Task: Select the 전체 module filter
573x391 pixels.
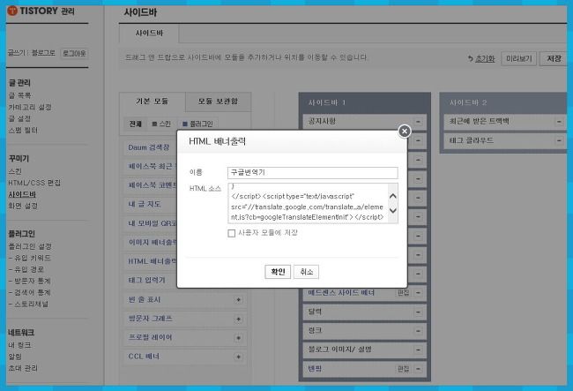Action: (x=135, y=124)
